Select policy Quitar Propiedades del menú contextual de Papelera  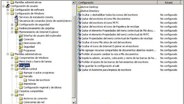[x=117, y=38]
